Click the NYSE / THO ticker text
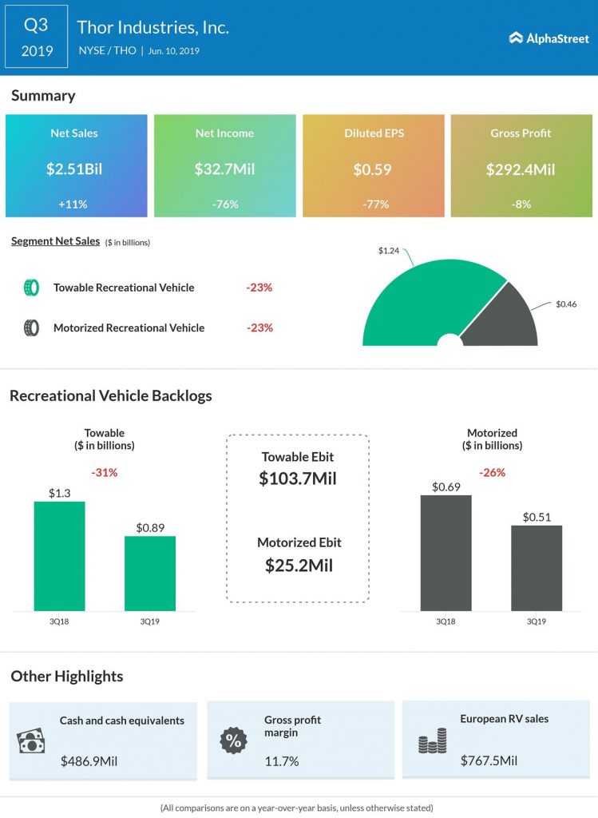Screen dimensions: 598x818 [108, 50]
